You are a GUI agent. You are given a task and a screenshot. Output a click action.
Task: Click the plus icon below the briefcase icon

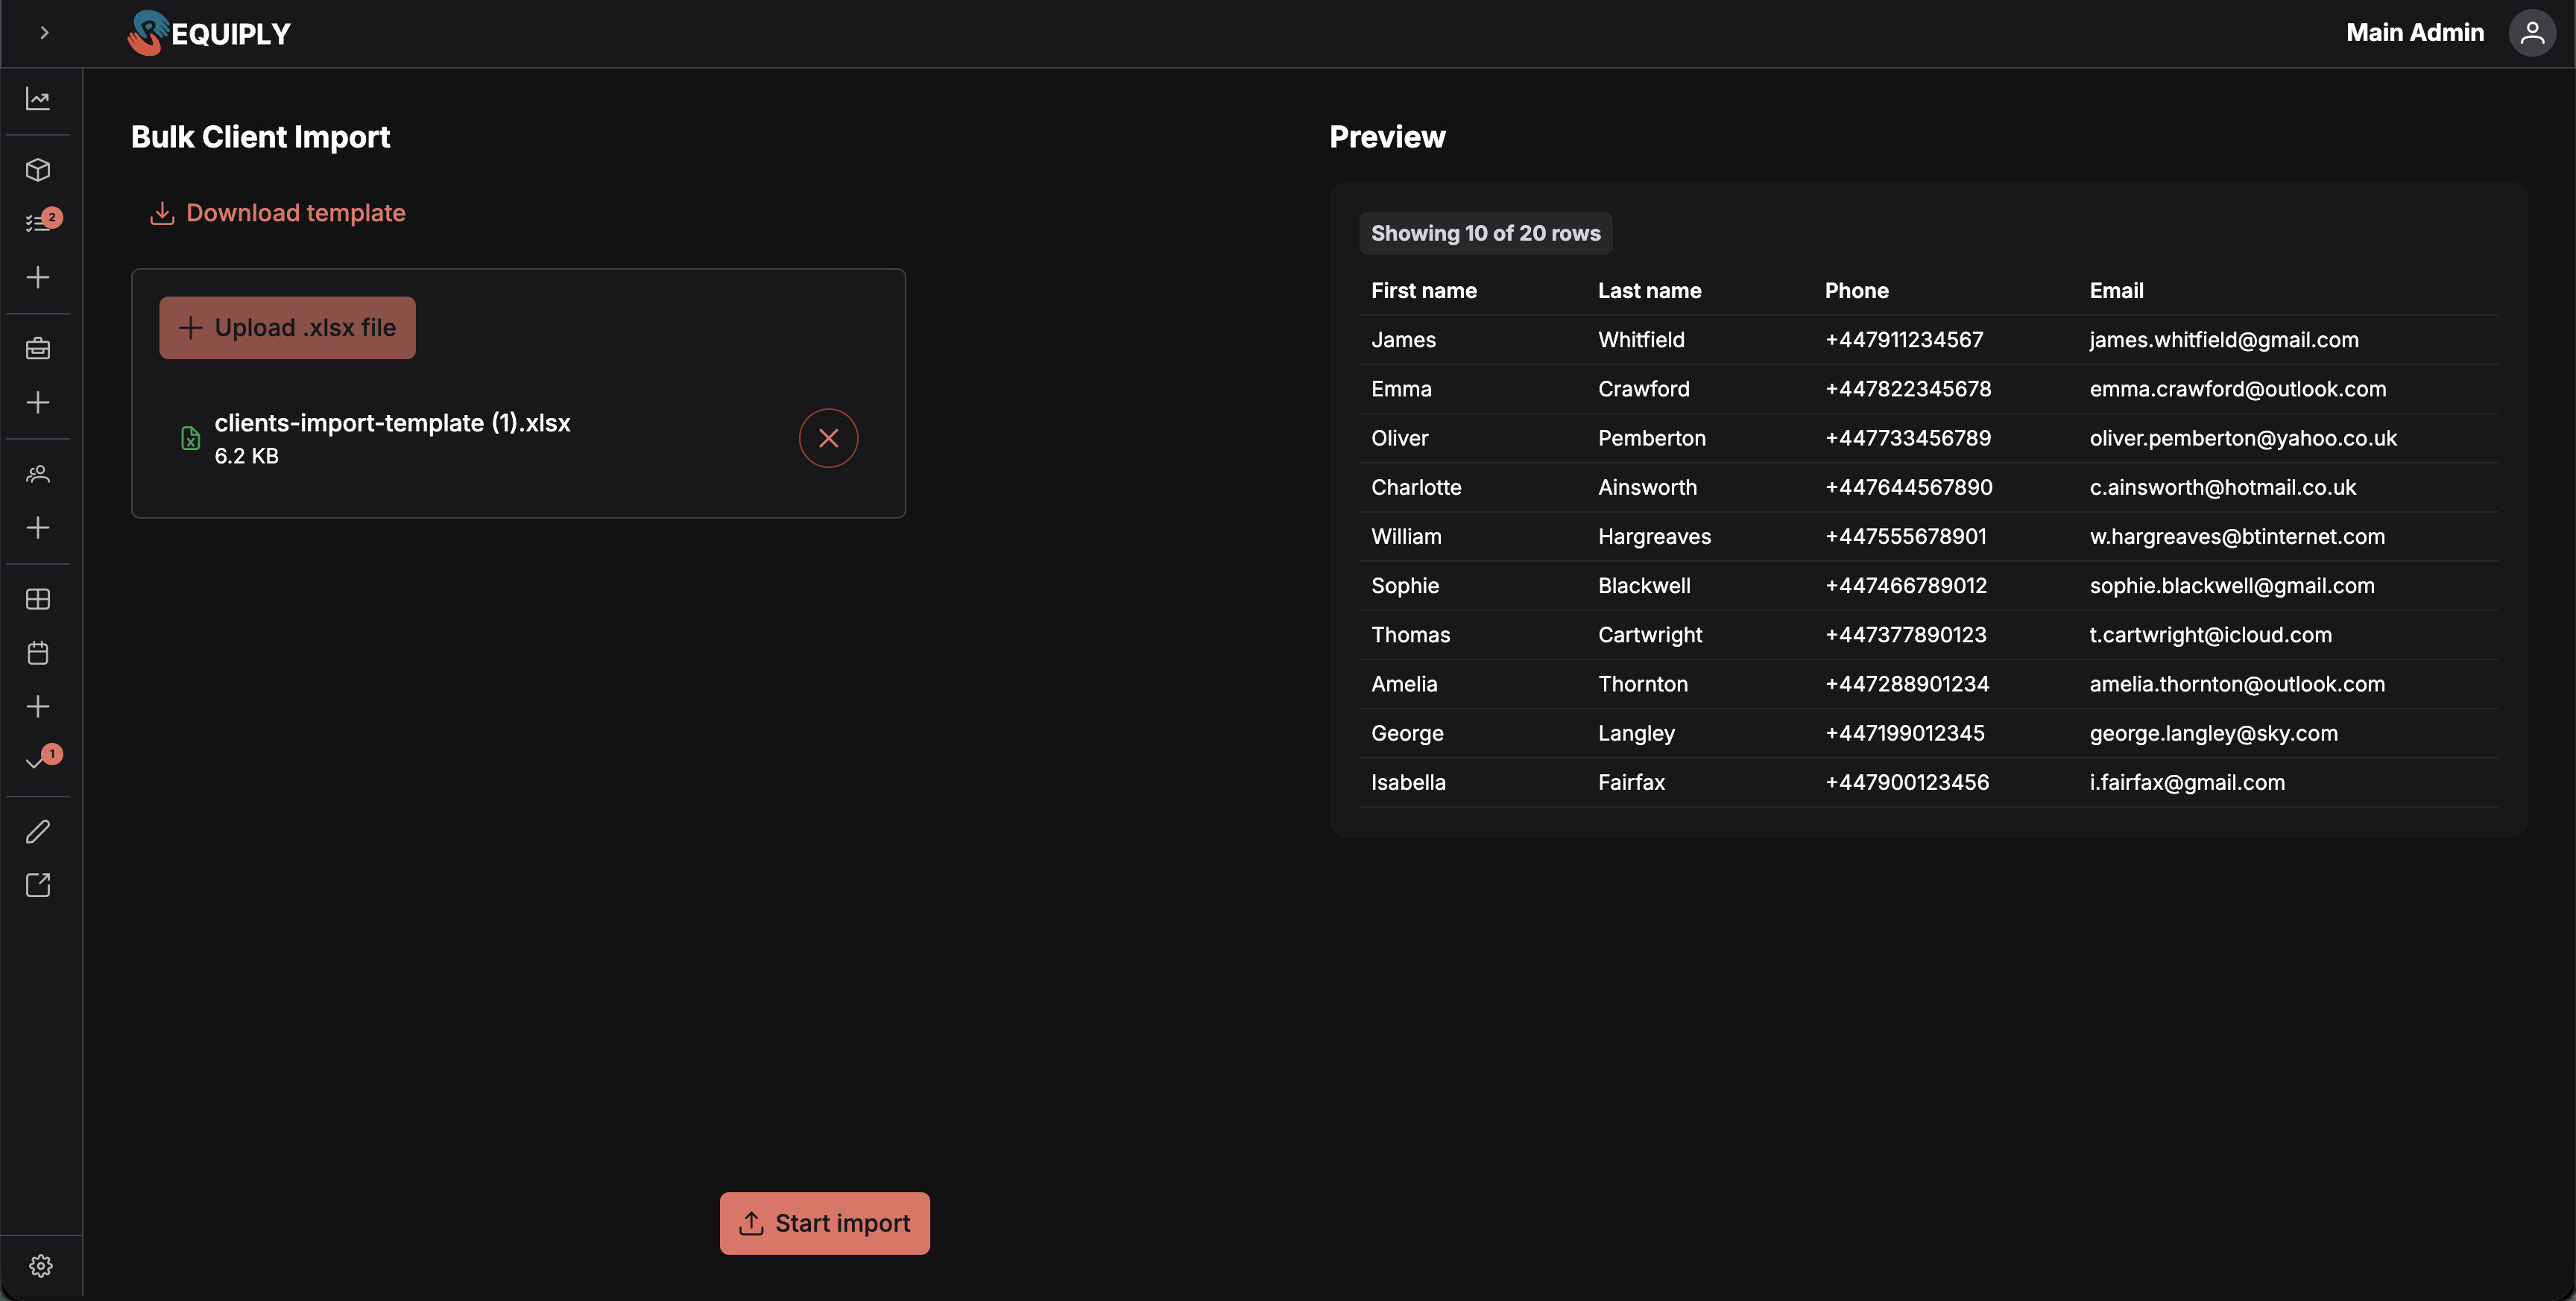pos(38,402)
